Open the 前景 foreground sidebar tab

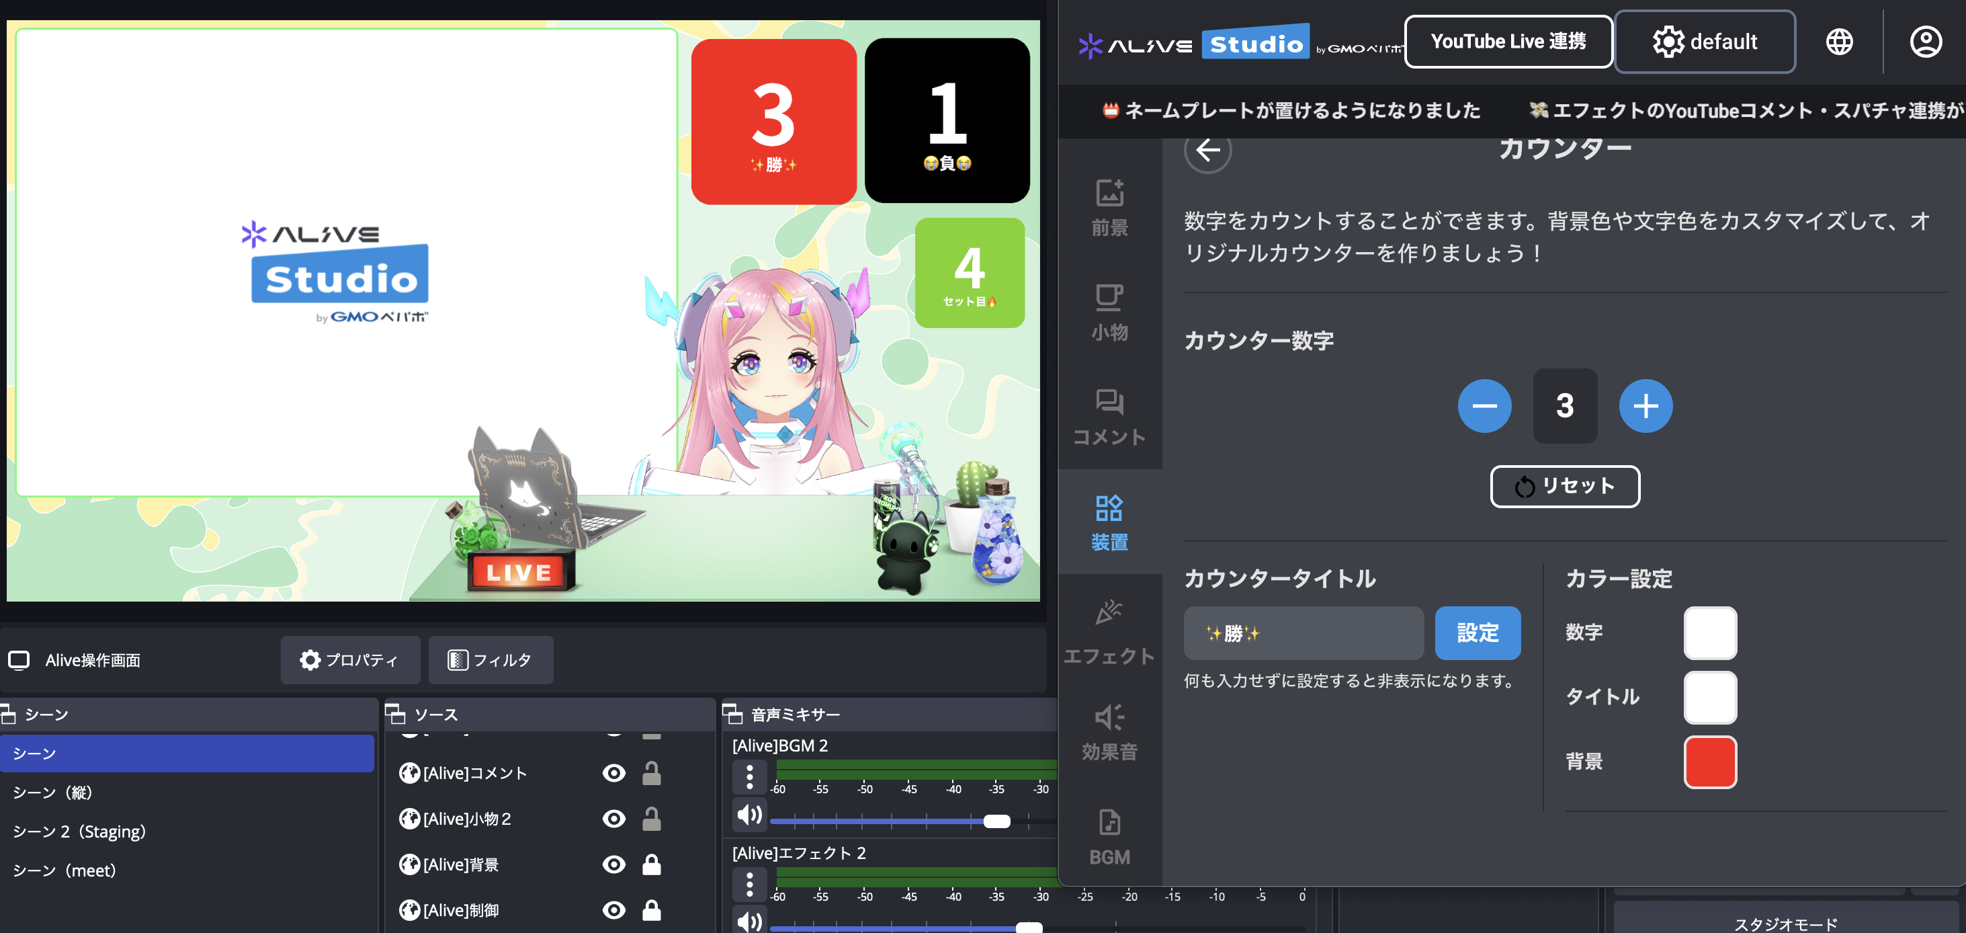pyautogui.click(x=1109, y=207)
